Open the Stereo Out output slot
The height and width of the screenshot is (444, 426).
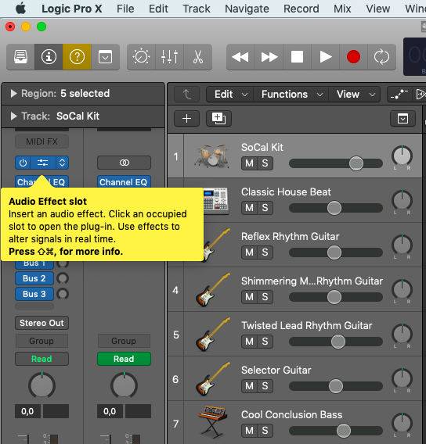tap(42, 323)
